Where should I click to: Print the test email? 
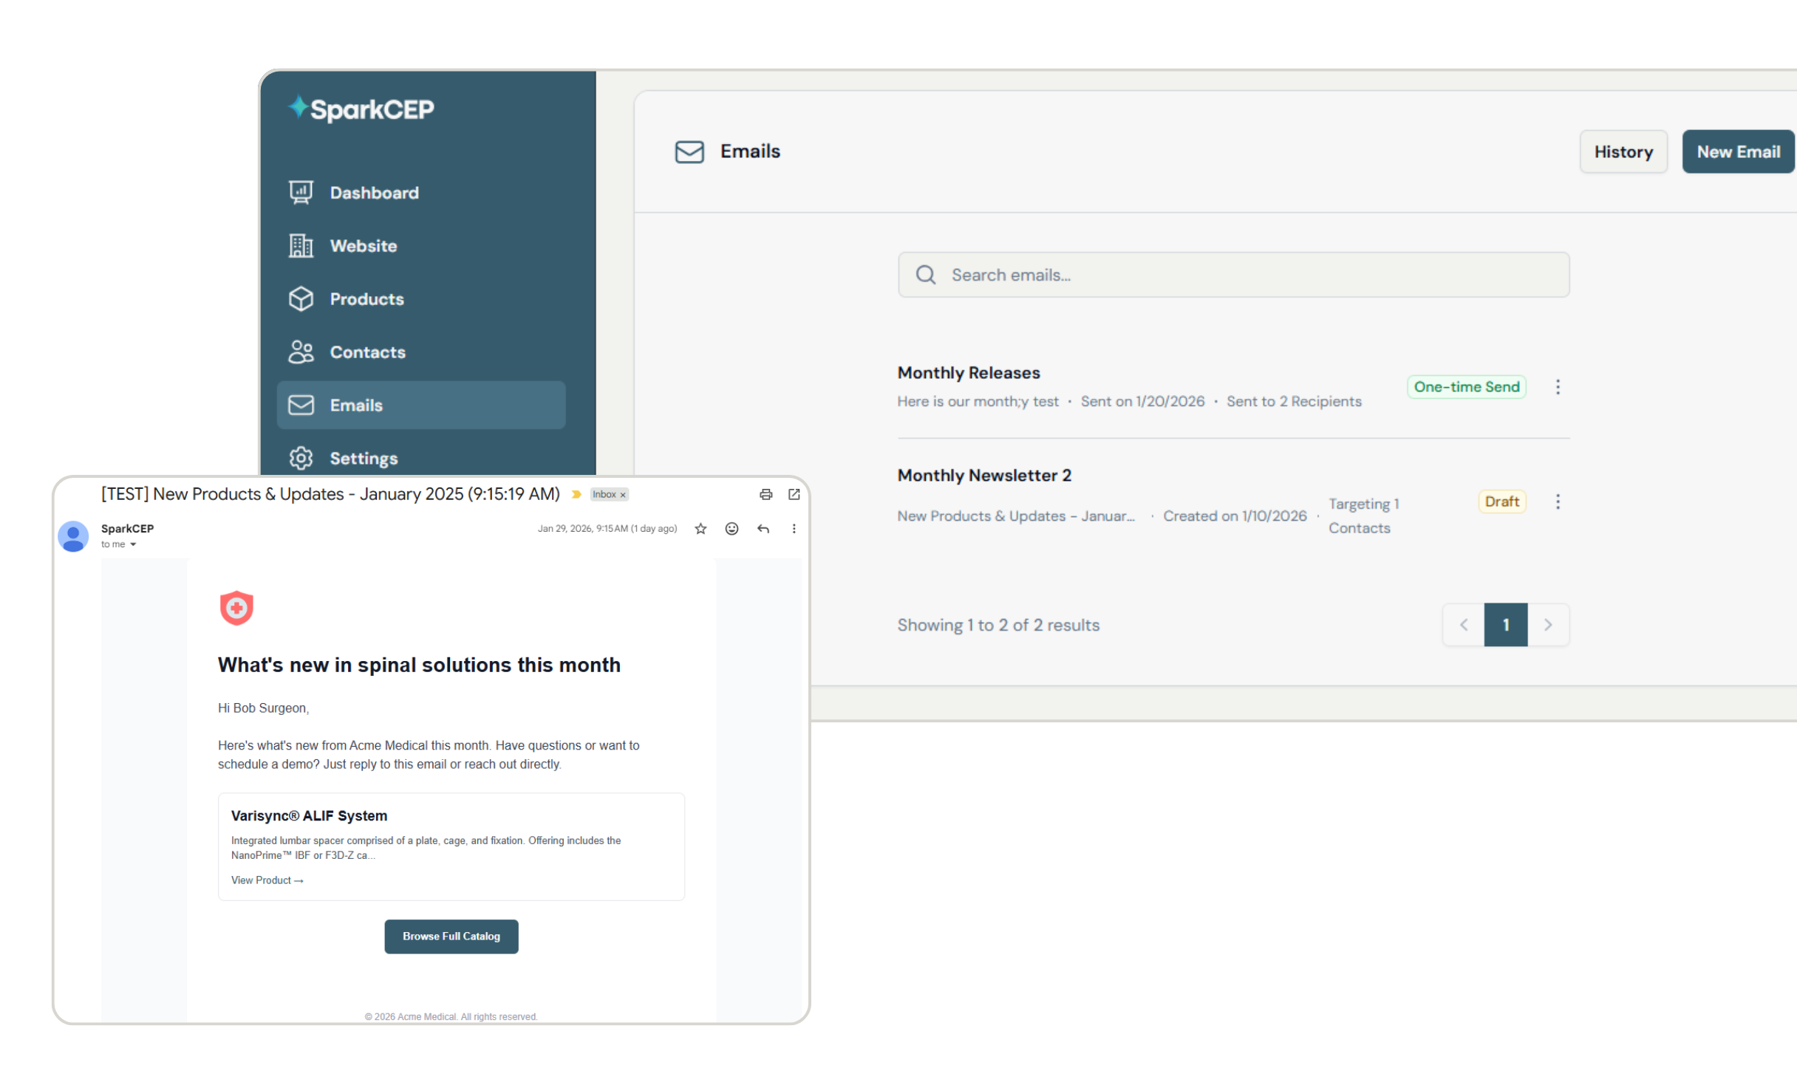tap(765, 495)
